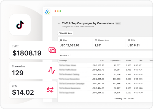Click clicks cell 3,290
153x109 pixels.
point(128,84)
